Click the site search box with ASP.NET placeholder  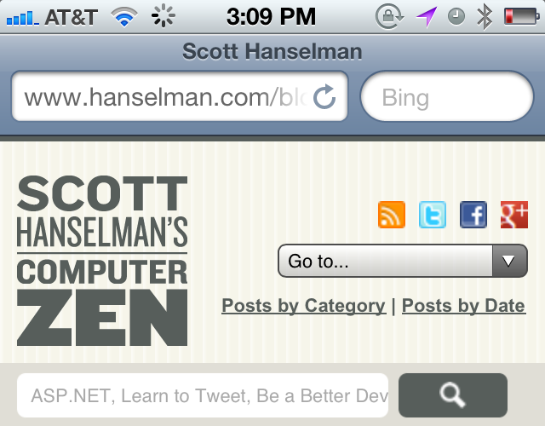click(x=203, y=395)
